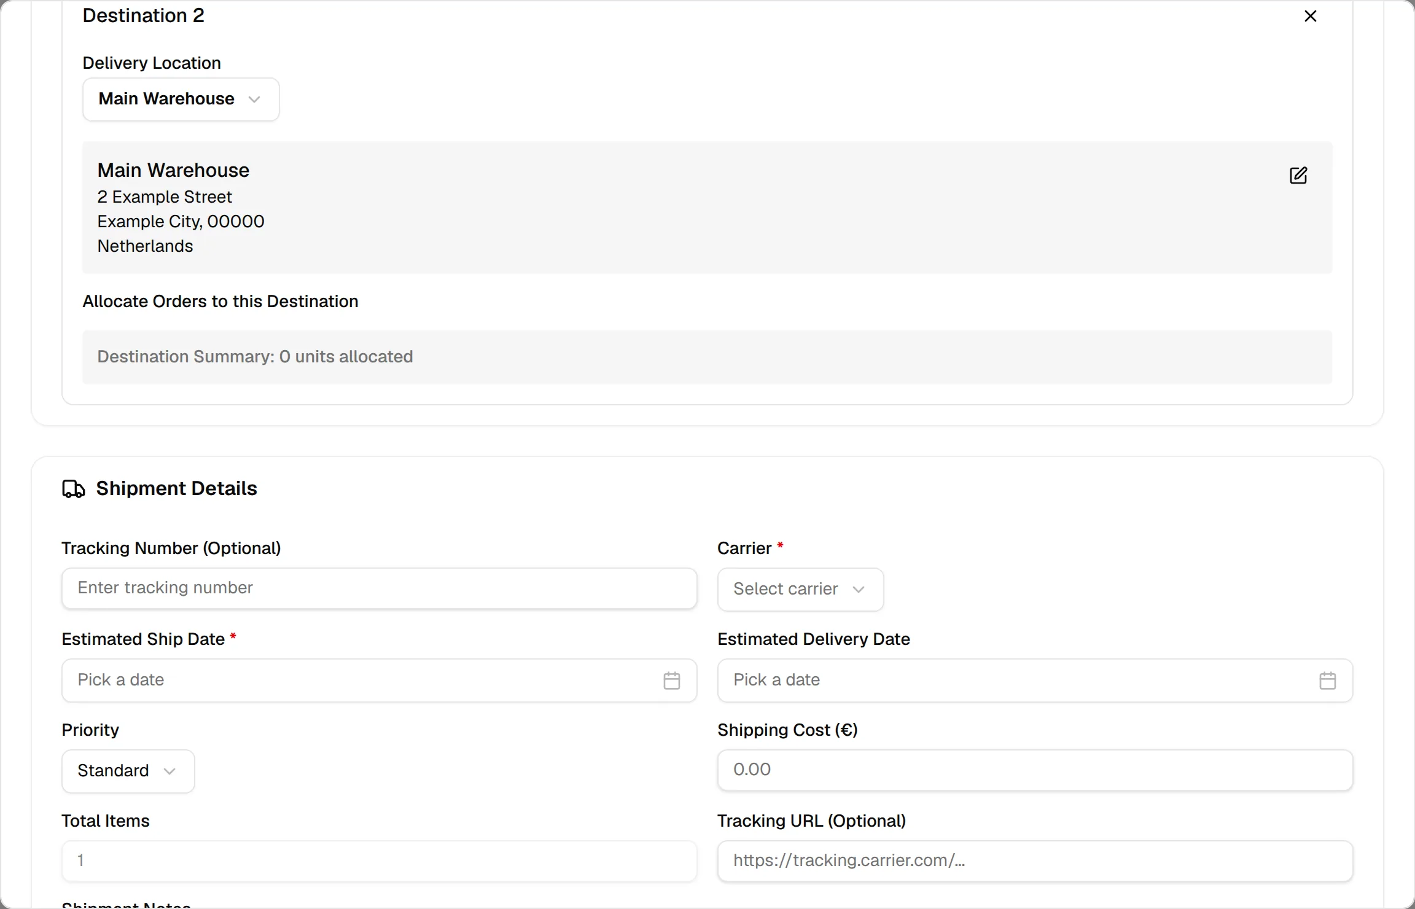Click the Shipping Cost input

[x=1035, y=770]
